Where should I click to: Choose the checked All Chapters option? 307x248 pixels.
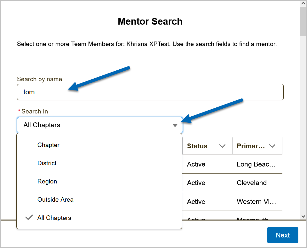(x=54, y=218)
